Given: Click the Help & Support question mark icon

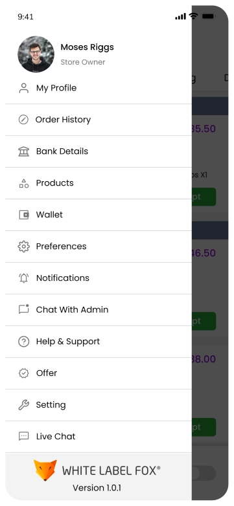Looking at the screenshot, I should pyautogui.click(x=23, y=342).
